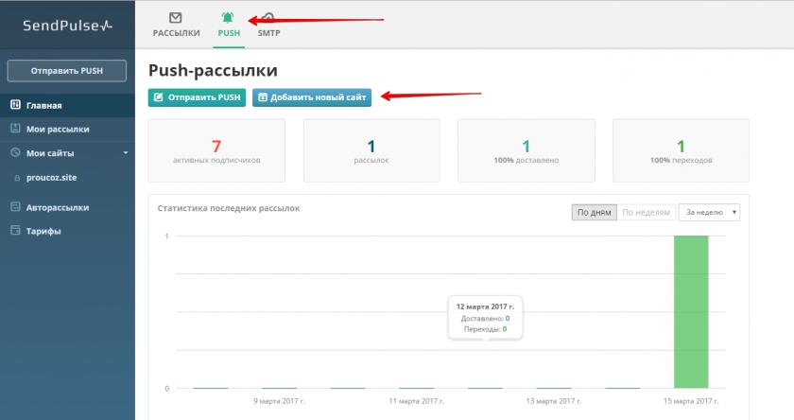Click the 11 марта 2017 г. axis label
Viewport: 794px width, 420px height.
[x=416, y=401]
